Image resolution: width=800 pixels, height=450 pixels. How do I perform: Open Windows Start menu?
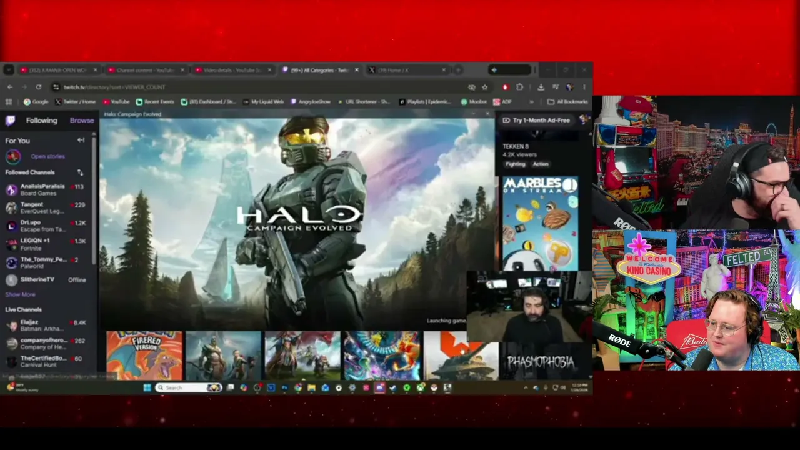(x=147, y=387)
